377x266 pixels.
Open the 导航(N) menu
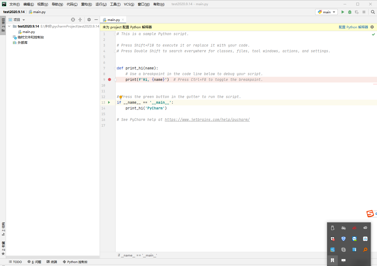click(x=57, y=4)
